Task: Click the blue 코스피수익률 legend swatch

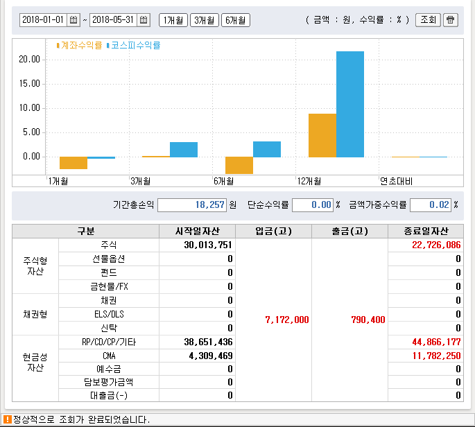Action: point(108,46)
